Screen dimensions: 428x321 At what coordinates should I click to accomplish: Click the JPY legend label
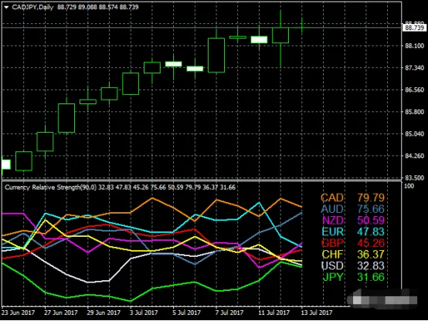[333, 277]
